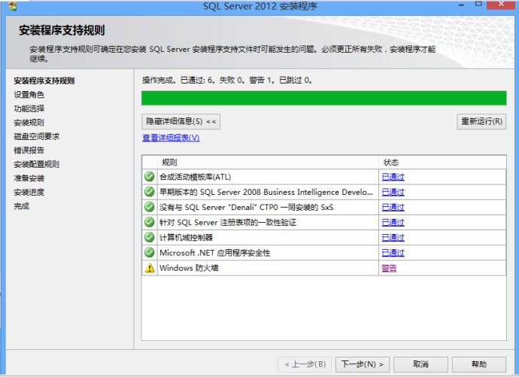The height and width of the screenshot is (377, 519).
Task: Click the green check icon for 注册表项的一致性验证 rule
Action: click(149, 222)
